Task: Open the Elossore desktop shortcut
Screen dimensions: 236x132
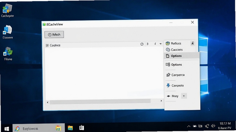Action: click(8, 32)
